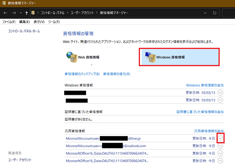The width and height of the screenshot is (235, 167).
Task: Click Windows 資格情報の追加 link
Action: (x=205, y=85)
